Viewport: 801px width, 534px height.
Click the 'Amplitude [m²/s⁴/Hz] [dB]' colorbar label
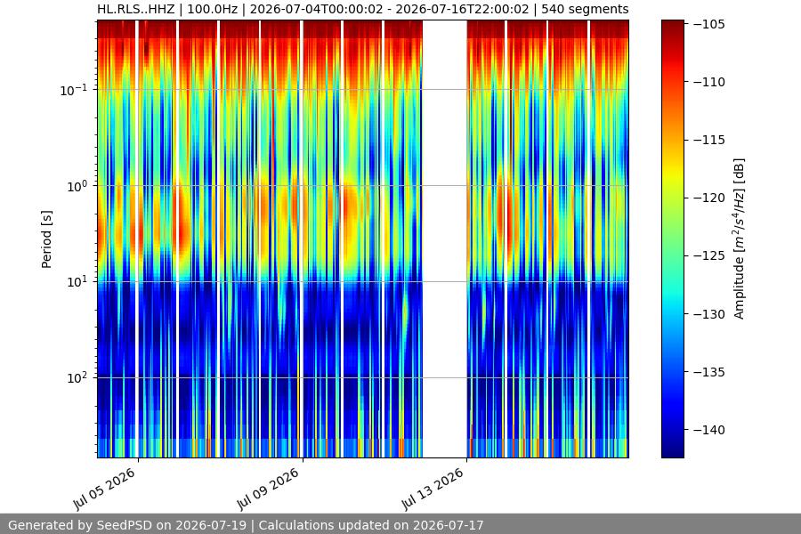tap(740, 239)
